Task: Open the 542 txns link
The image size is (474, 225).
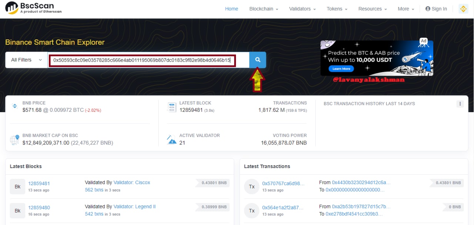Action: (x=94, y=214)
